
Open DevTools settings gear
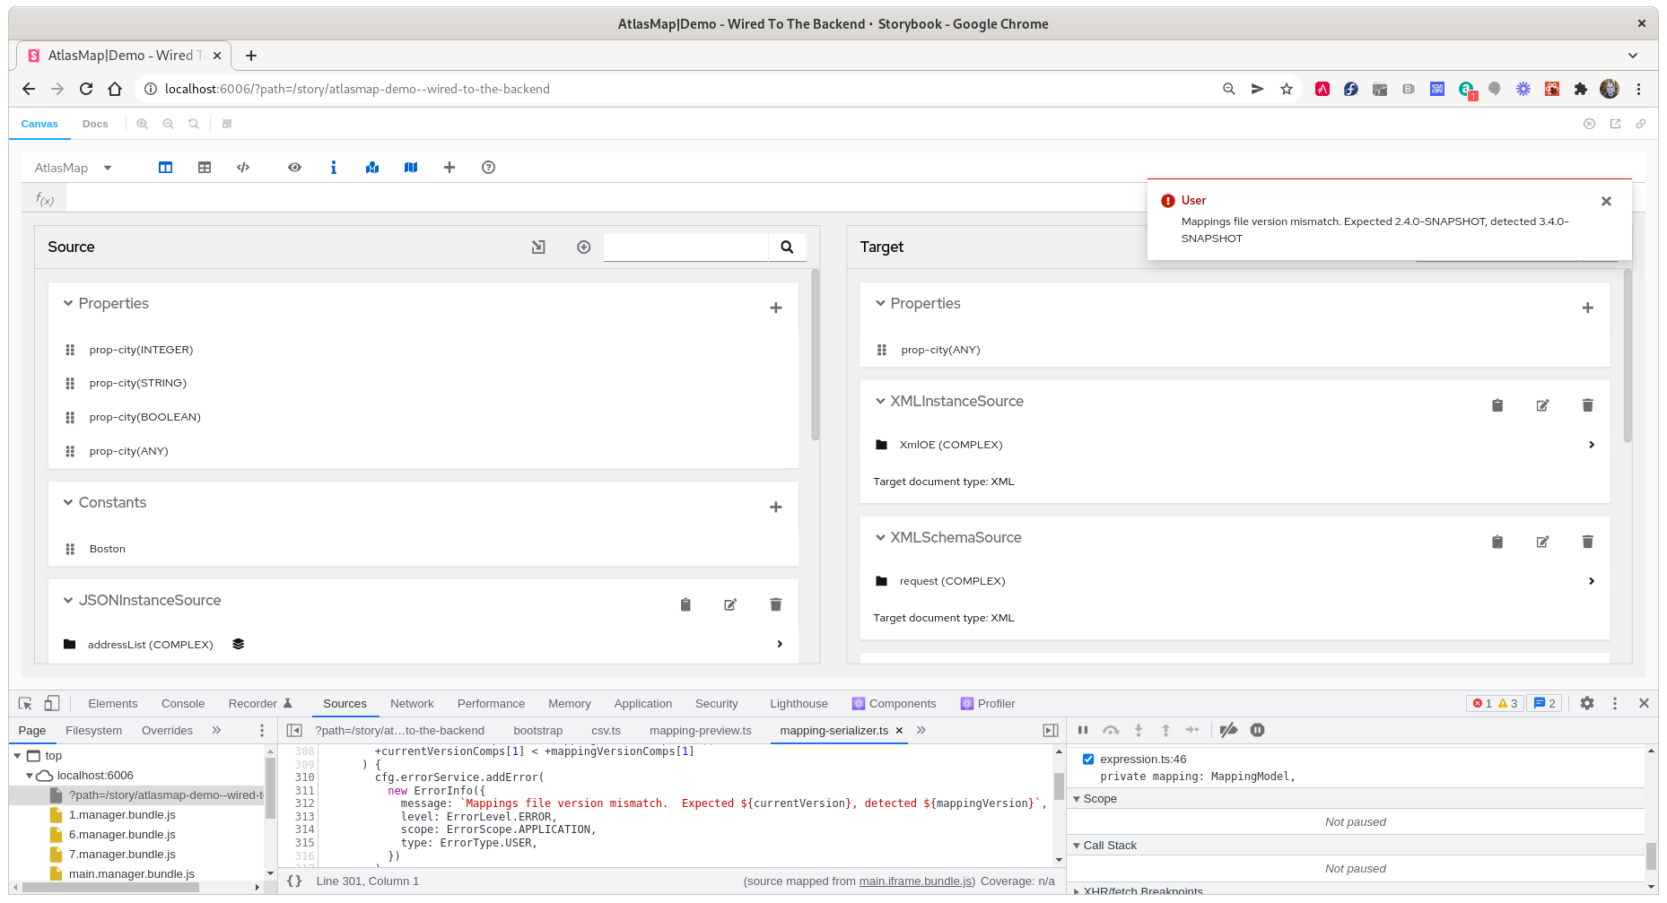click(1587, 703)
